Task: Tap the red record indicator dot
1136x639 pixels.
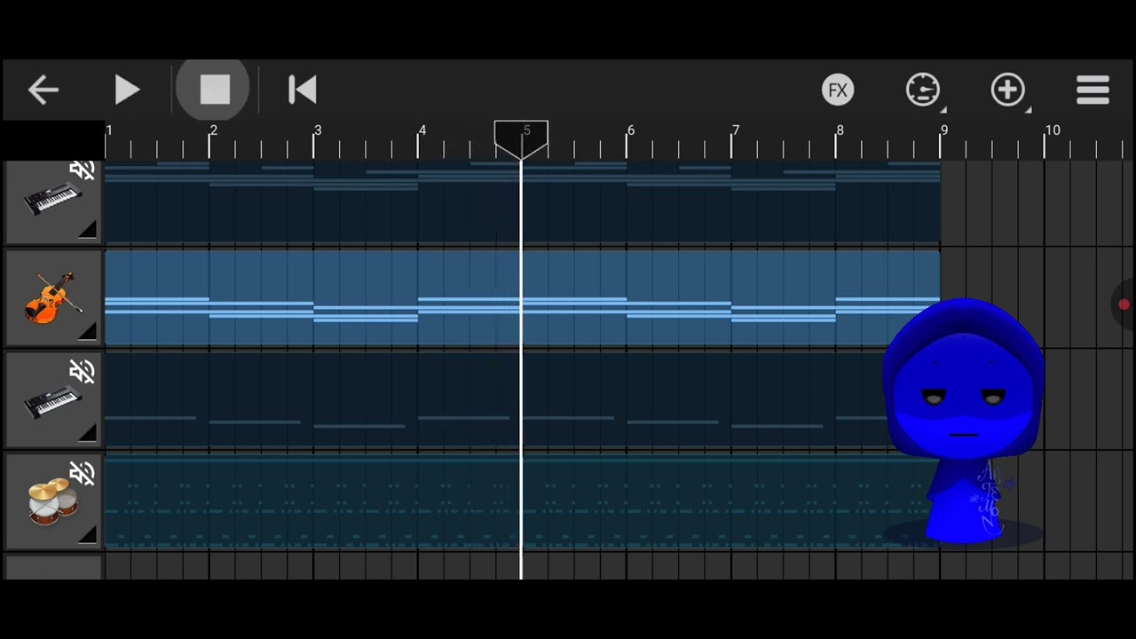Action: pos(1124,305)
